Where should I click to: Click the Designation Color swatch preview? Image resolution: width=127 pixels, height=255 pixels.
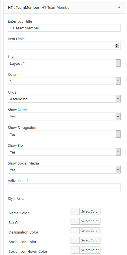point(75,231)
